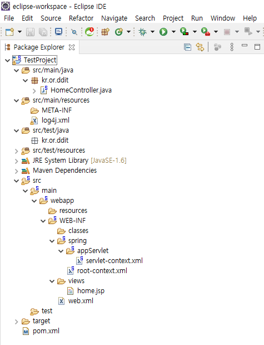Image resolution: width=264 pixels, height=345 pixels.
Task: Open the New dropdown arrow beside New icon
Action: 20,32
